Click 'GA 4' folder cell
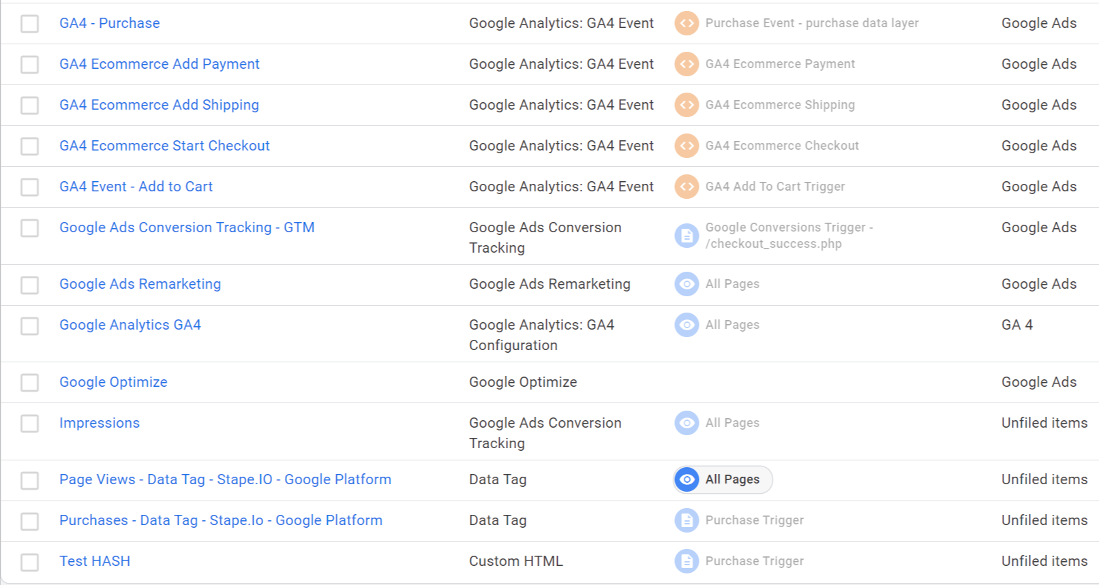Viewport: 1099px width, 585px height. tap(1017, 325)
